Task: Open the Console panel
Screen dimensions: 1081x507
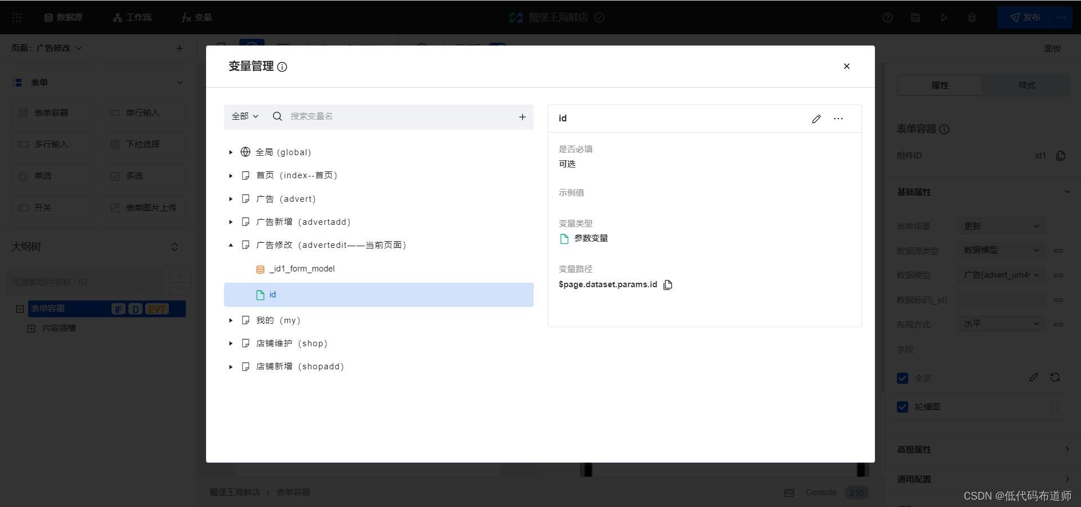Action: [x=821, y=492]
